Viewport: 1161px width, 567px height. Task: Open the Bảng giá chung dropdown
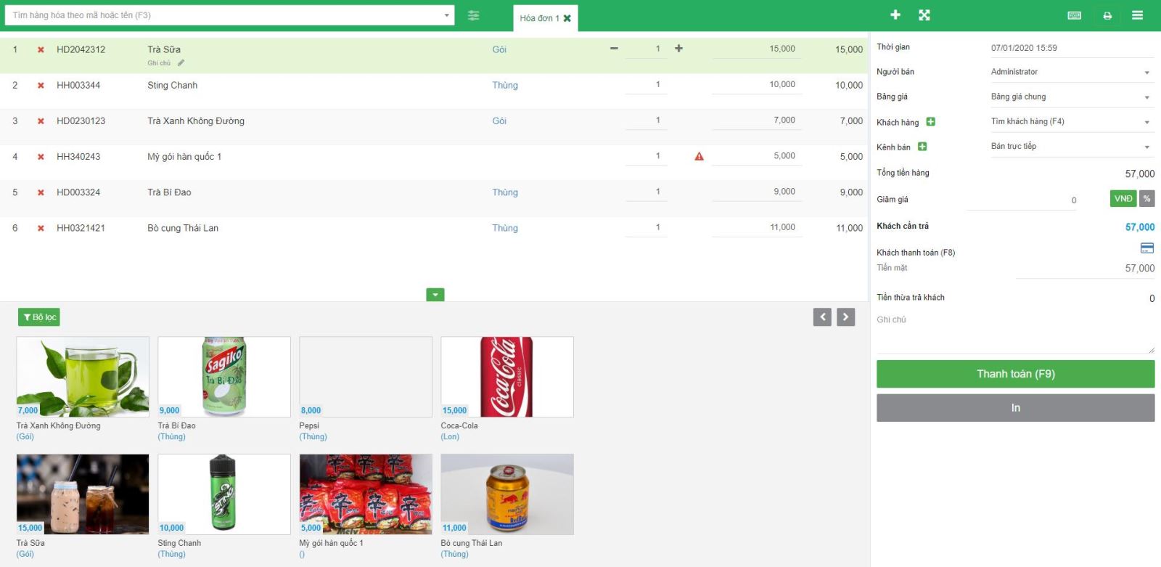coord(1071,97)
